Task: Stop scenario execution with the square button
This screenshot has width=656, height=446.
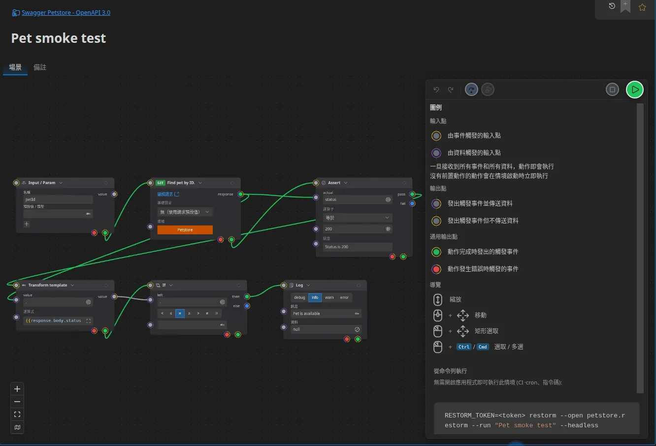Action: coord(612,90)
